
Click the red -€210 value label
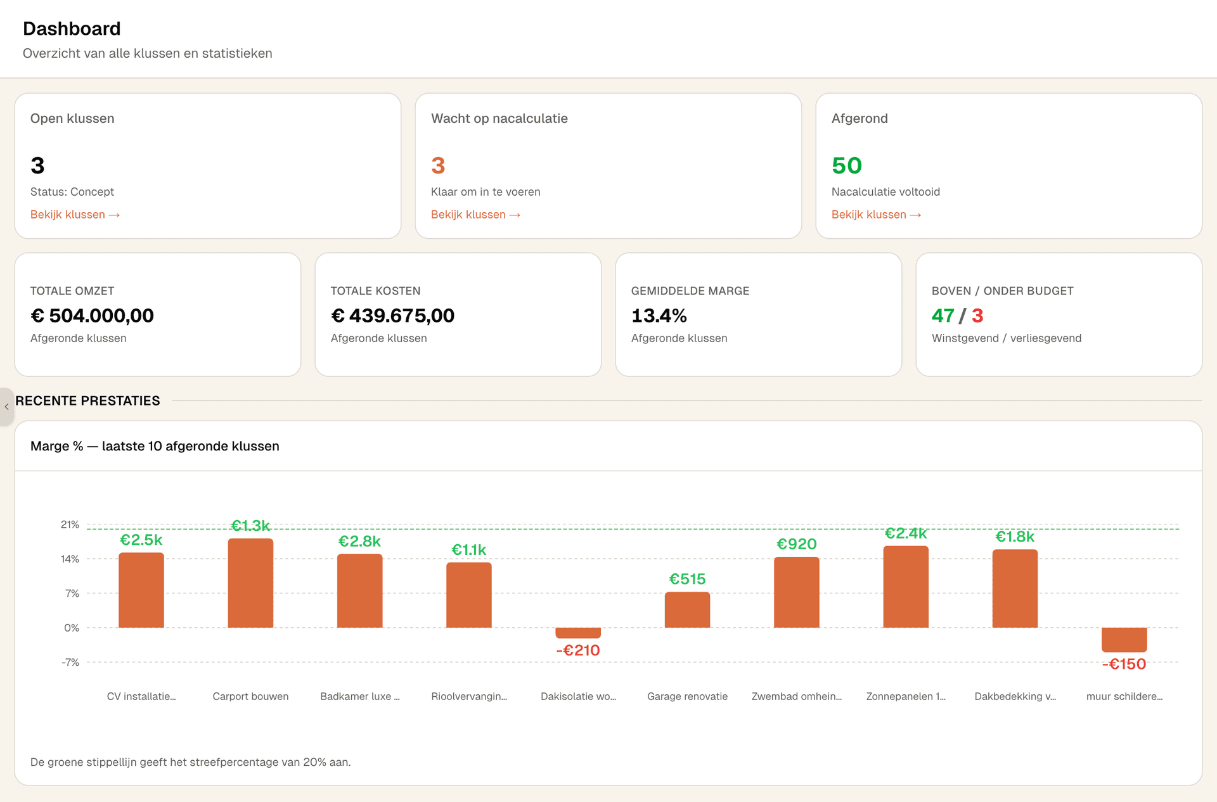click(x=578, y=651)
